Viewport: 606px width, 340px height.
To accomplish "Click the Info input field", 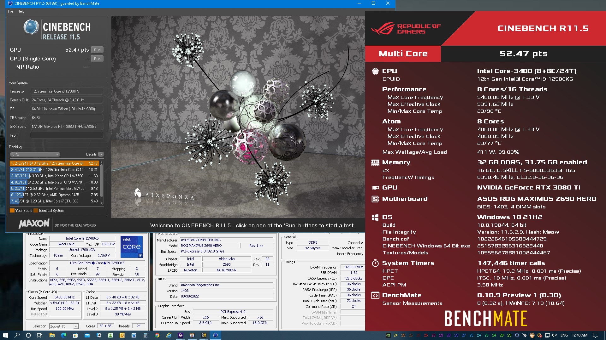I will coord(67,135).
